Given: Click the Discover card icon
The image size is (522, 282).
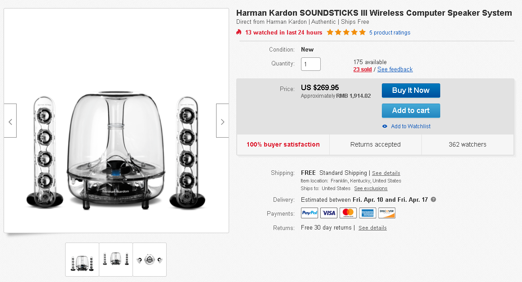Looking at the screenshot, I should (x=387, y=213).
